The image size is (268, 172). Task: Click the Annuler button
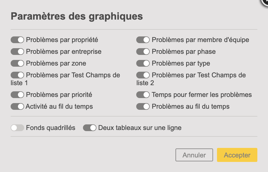(194, 155)
